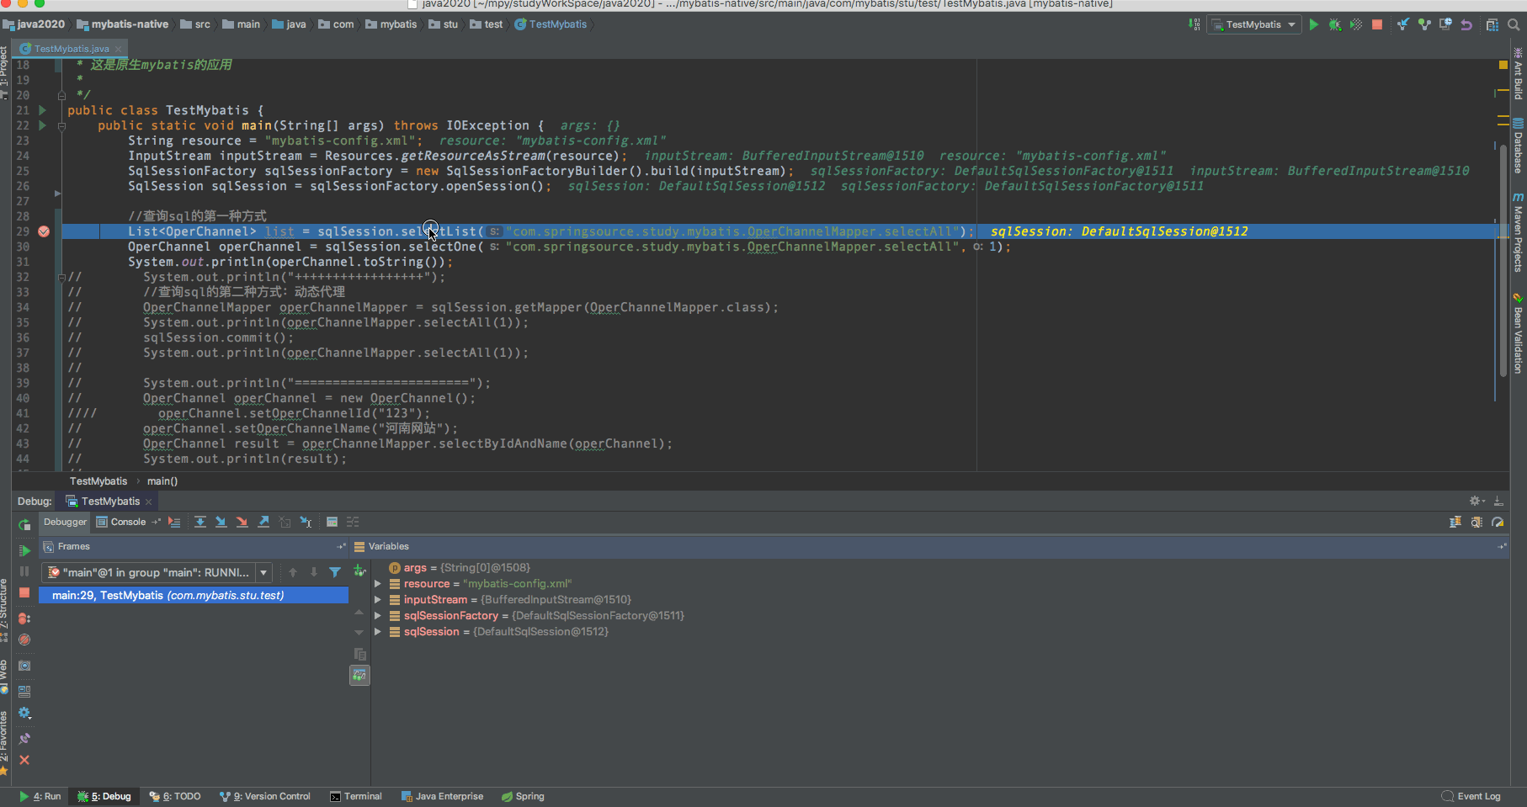Toggle Restore Layout icon in debug sidebar
Screen dimensions: 1527x807
coord(24,692)
